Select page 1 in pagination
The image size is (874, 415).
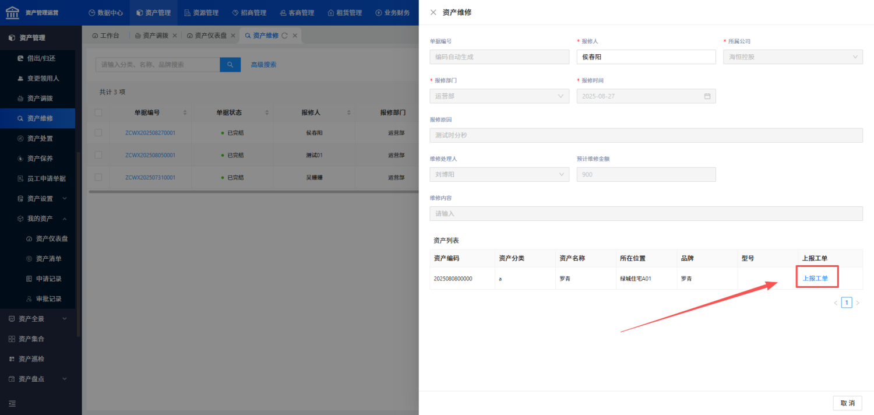[x=847, y=303]
